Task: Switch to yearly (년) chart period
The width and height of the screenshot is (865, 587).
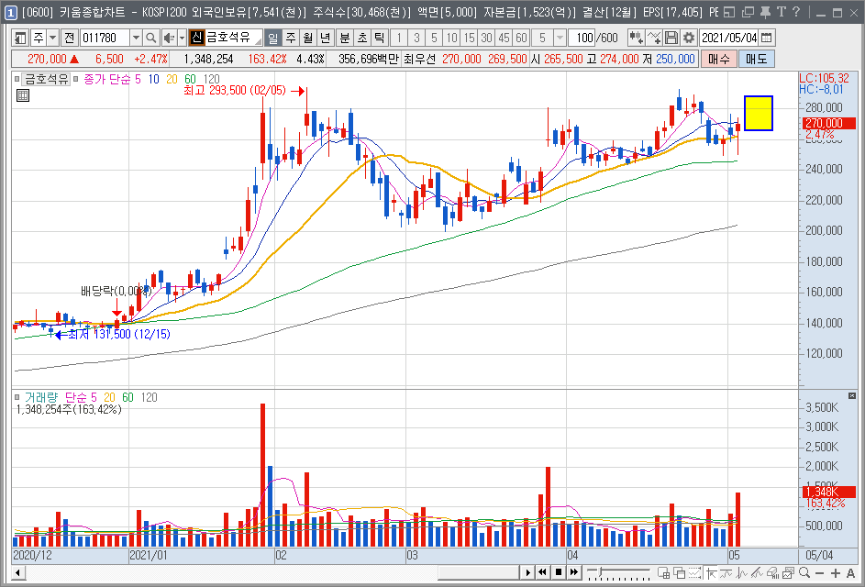Action: click(326, 39)
